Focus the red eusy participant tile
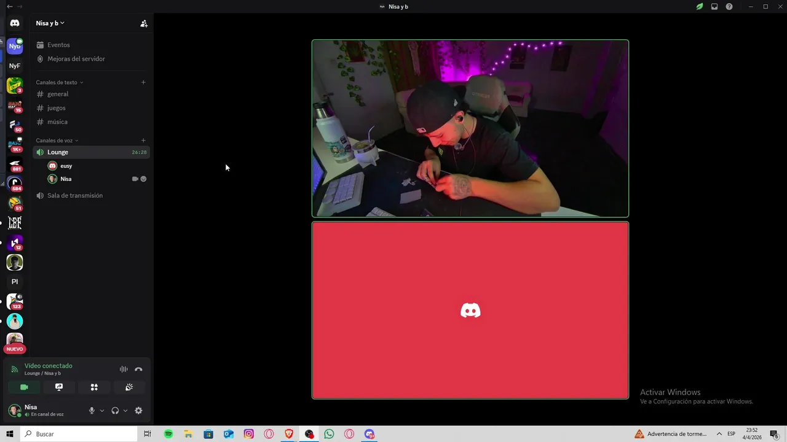Viewport: 787px width, 442px height. tap(470, 310)
